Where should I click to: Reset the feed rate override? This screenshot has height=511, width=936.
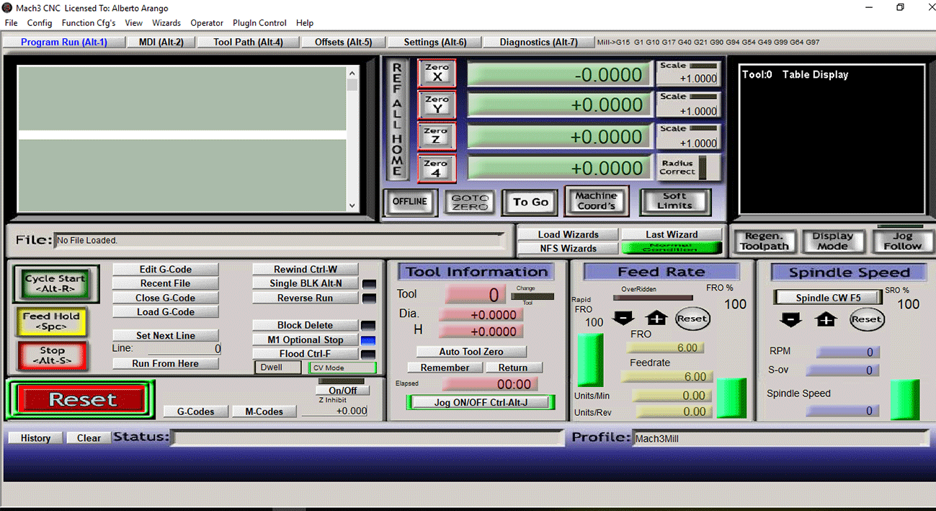(692, 319)
